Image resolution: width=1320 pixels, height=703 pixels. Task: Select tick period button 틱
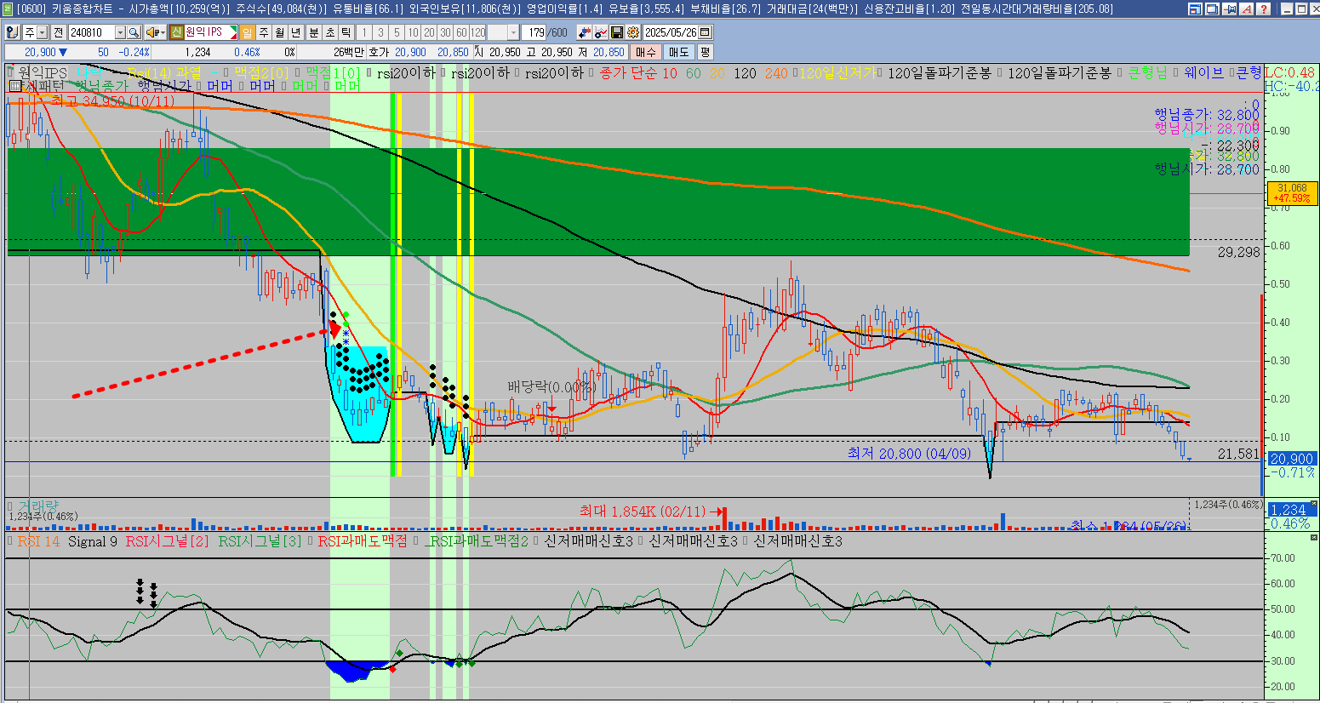click(346, 32)
